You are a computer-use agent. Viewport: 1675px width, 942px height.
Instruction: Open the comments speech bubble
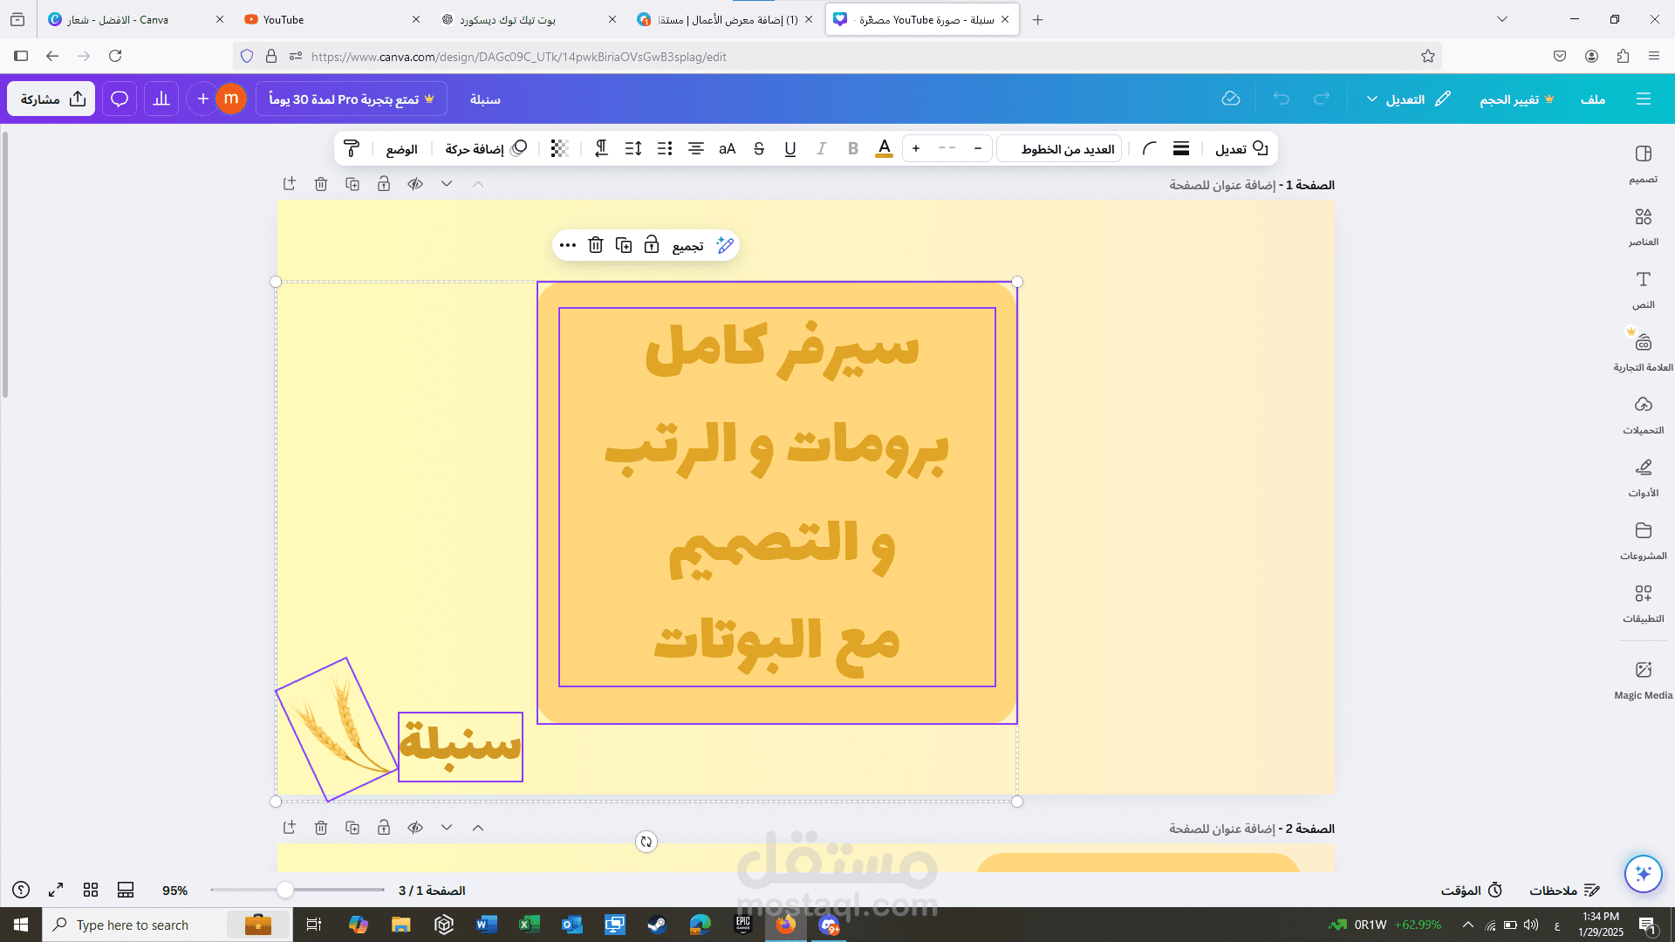click(x=120, y=99)
